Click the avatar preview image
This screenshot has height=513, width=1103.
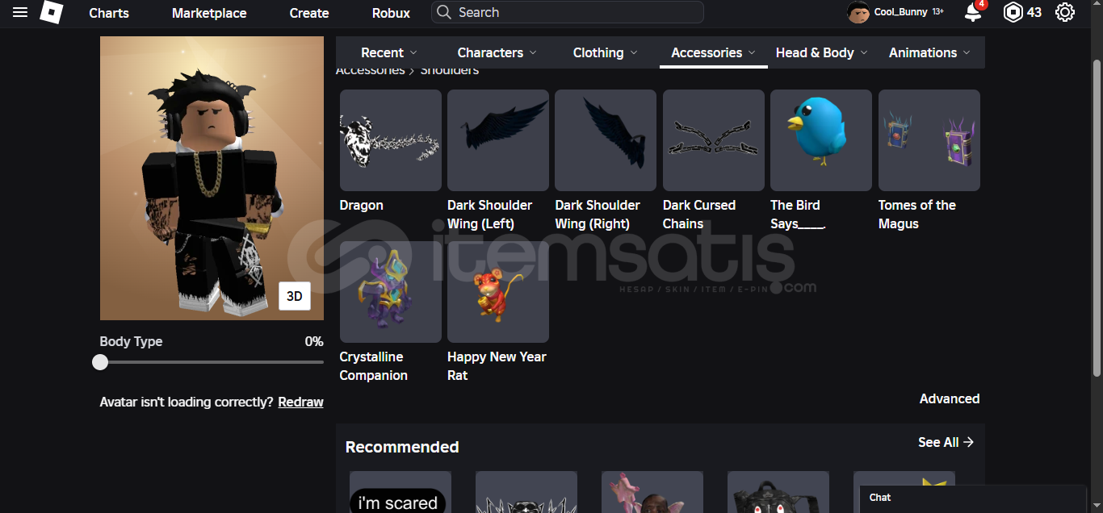[212, 178]
